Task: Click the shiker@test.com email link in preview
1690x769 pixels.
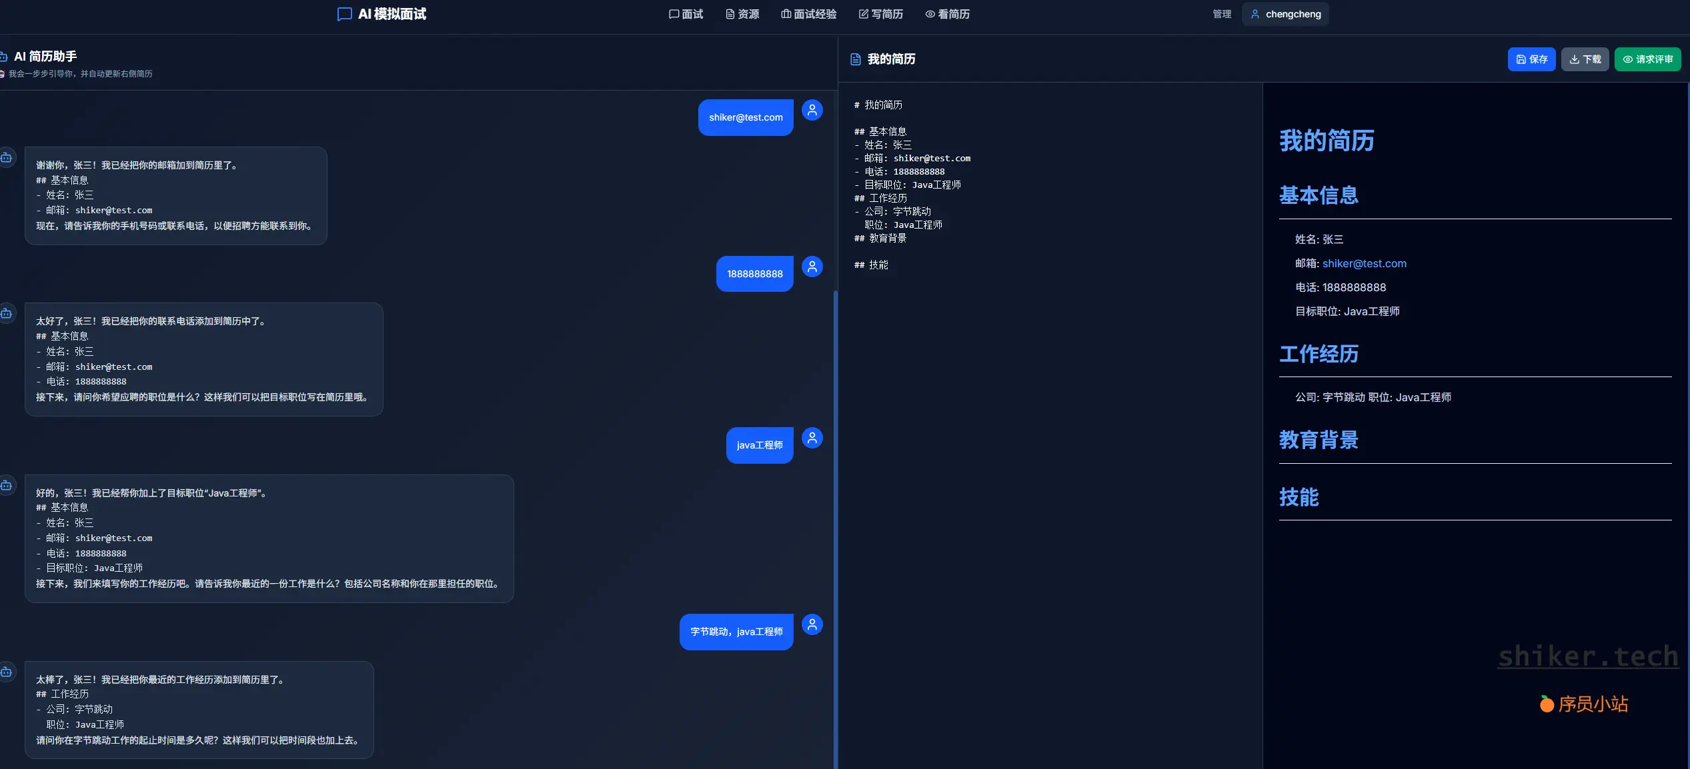Action: click(x=1364, y=263)
